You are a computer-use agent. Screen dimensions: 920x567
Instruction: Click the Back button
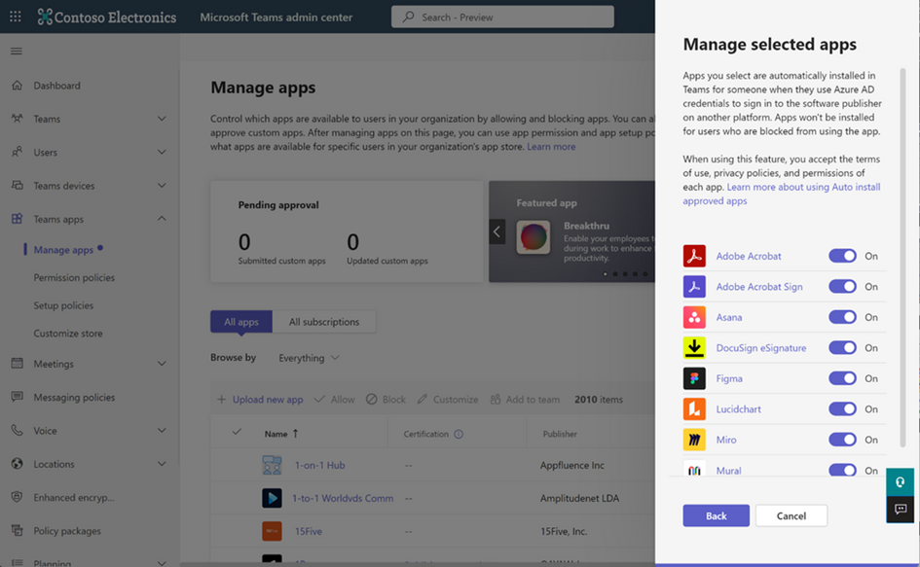click(x=716, y=515)
